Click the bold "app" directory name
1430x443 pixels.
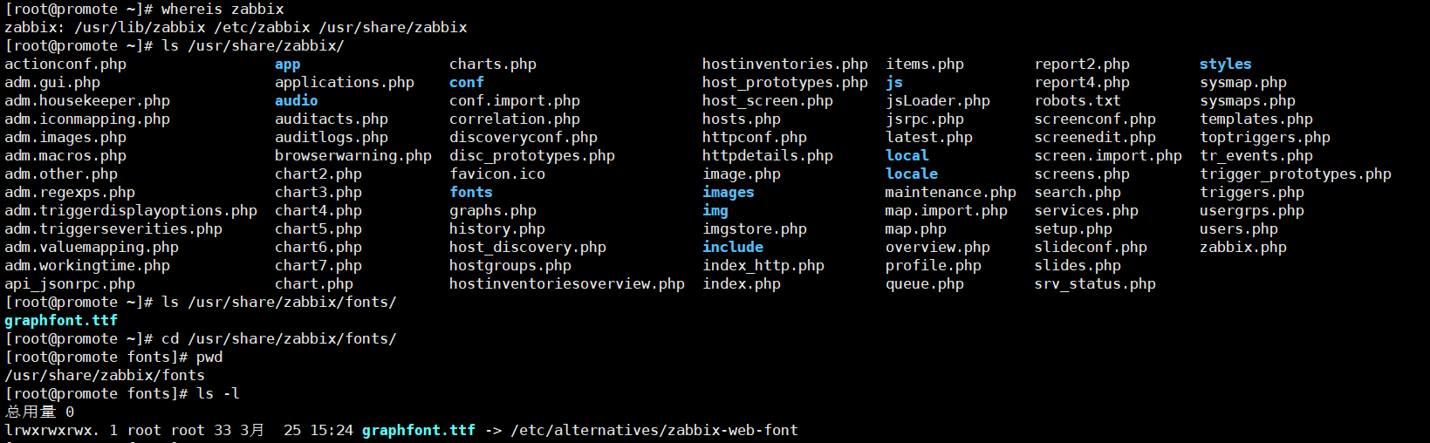[287, 65]
